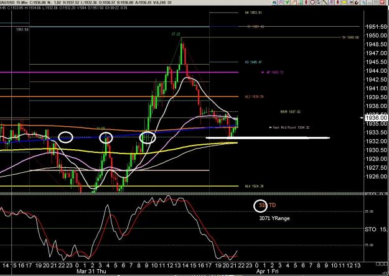Click the HL4 1924.36 level label
The width and height of the screenshot is (389, 276).
[255, 186]
